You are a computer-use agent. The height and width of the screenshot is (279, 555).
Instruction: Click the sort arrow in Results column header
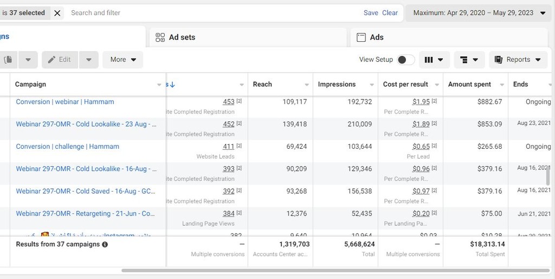click(x=172, y=85)
